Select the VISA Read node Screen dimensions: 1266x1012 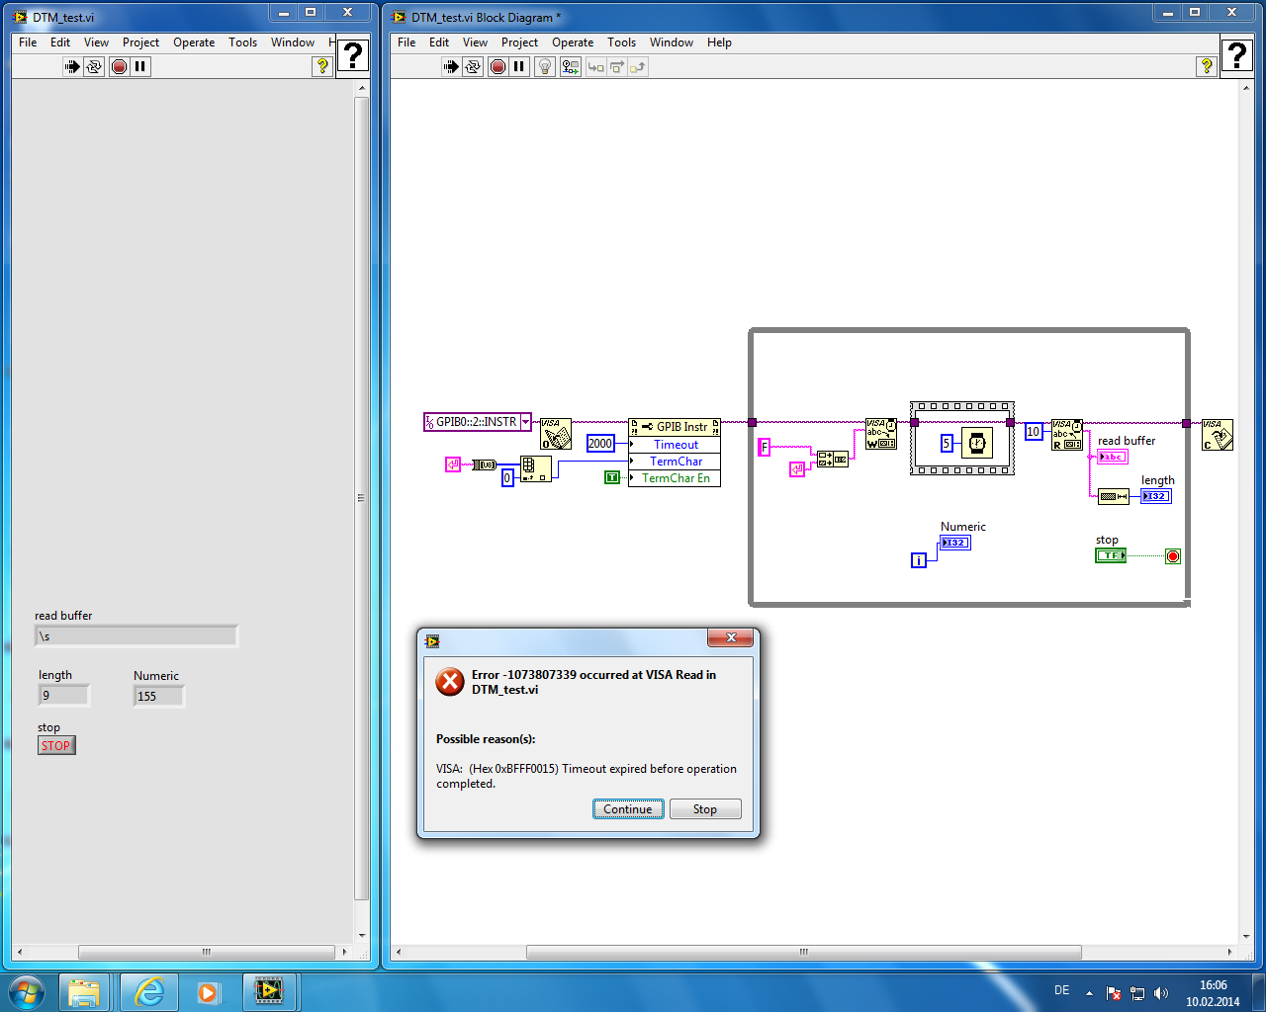point(1067,434)
